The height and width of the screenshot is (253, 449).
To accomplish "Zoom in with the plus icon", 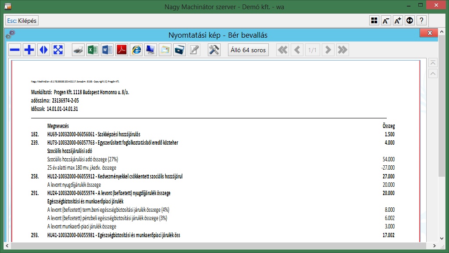I will click(29, 50).
